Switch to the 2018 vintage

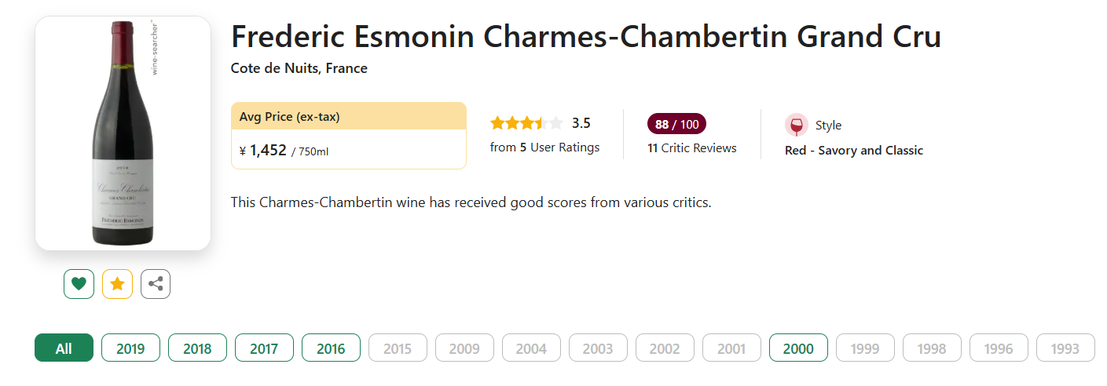click(197, 348)
